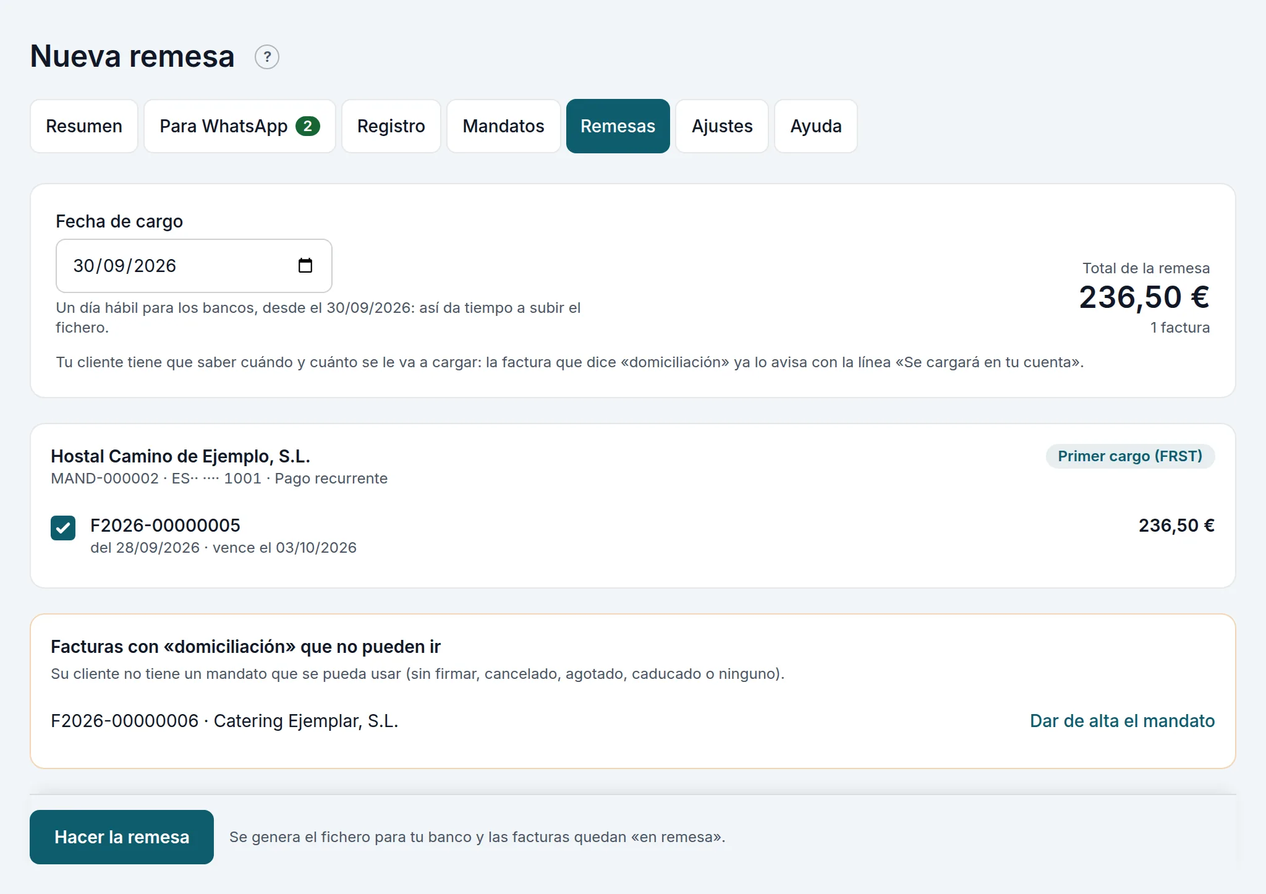Switch to the Resumen tab
Image resolution: width=1266 pixels, height=894 pixels.
(84, 126)
